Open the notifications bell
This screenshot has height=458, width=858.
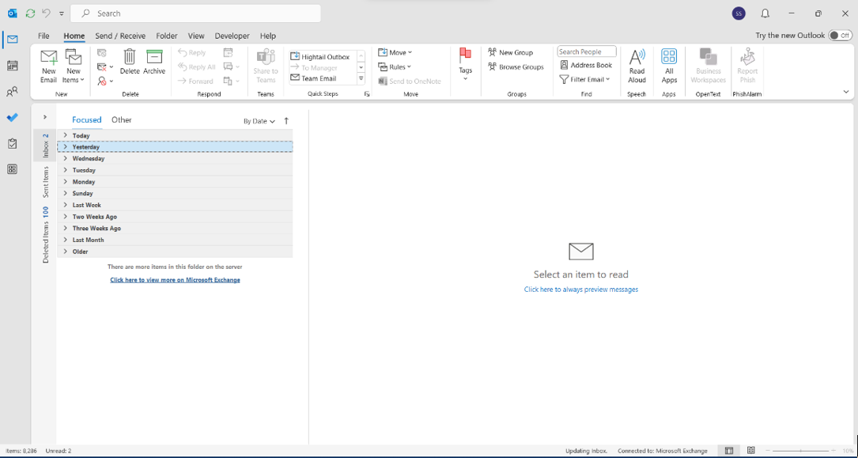(x=765, y=13)
